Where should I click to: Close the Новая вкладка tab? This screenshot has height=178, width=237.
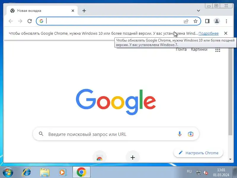point(73,11)
